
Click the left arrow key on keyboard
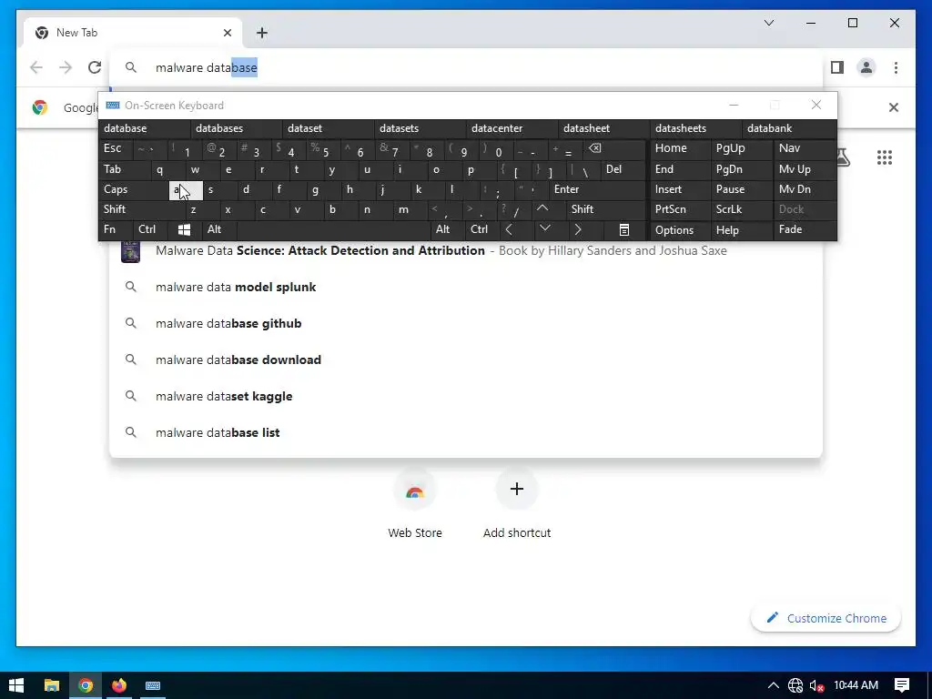509,229
